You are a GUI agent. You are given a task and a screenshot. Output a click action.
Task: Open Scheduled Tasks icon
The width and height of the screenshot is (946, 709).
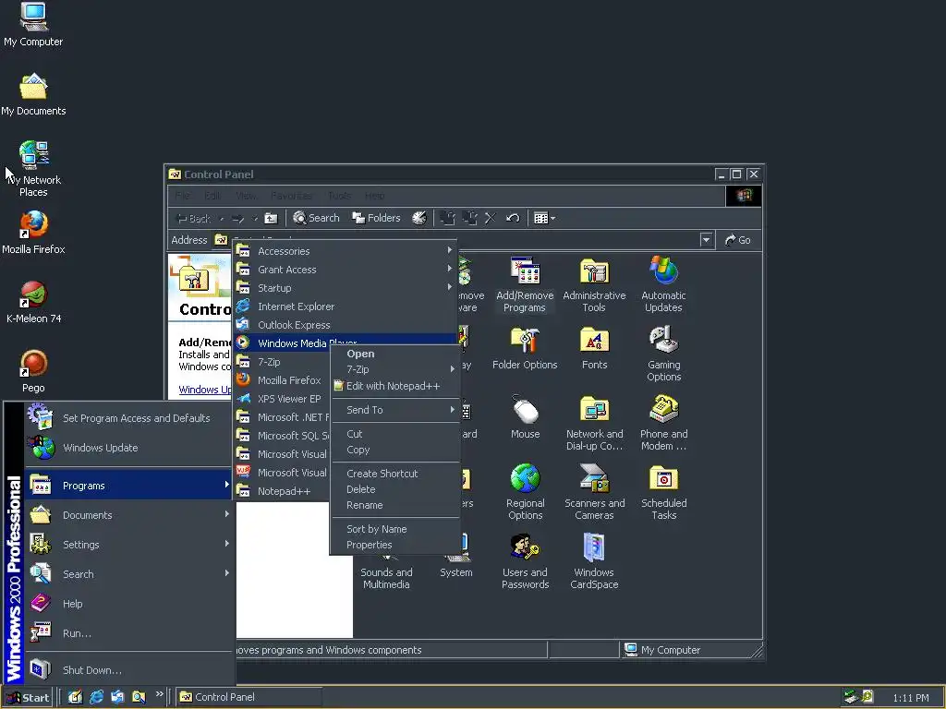click(663, 492)
